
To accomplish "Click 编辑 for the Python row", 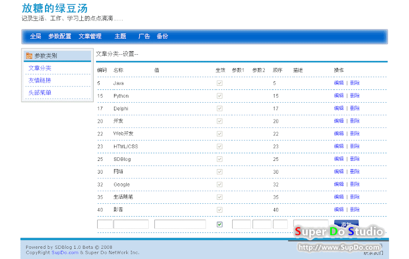I will pos(339,96).
